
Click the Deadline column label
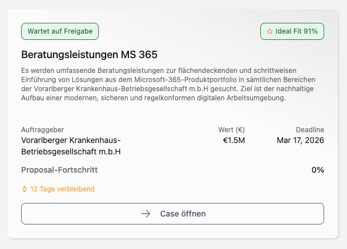pyautogui.click(x=310, y=130)
